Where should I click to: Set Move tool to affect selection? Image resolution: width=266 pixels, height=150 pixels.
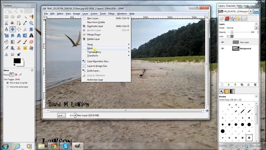coord(16,75)
